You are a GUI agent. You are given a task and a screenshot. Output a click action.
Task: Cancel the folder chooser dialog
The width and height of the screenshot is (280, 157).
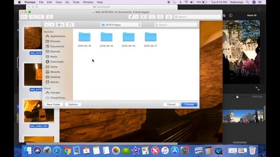point(171,105)
